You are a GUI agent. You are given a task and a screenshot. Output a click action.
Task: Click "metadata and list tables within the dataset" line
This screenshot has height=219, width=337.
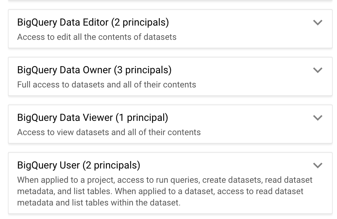(99, 203)
